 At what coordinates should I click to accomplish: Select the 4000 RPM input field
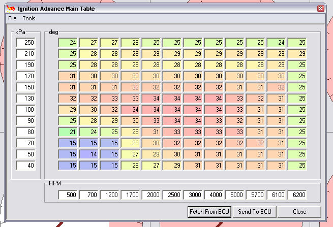point(214,195)
